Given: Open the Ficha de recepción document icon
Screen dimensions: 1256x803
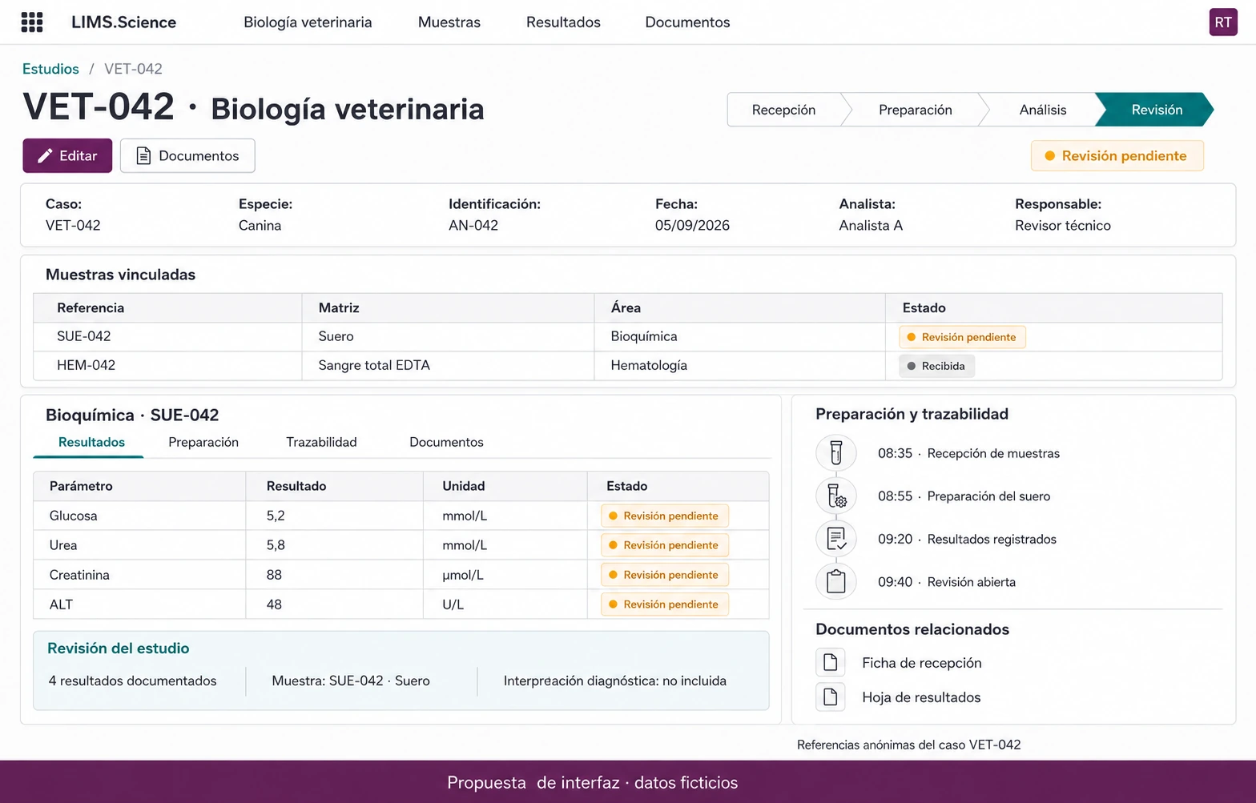Looking at the screenshot, I should (831, 663).
